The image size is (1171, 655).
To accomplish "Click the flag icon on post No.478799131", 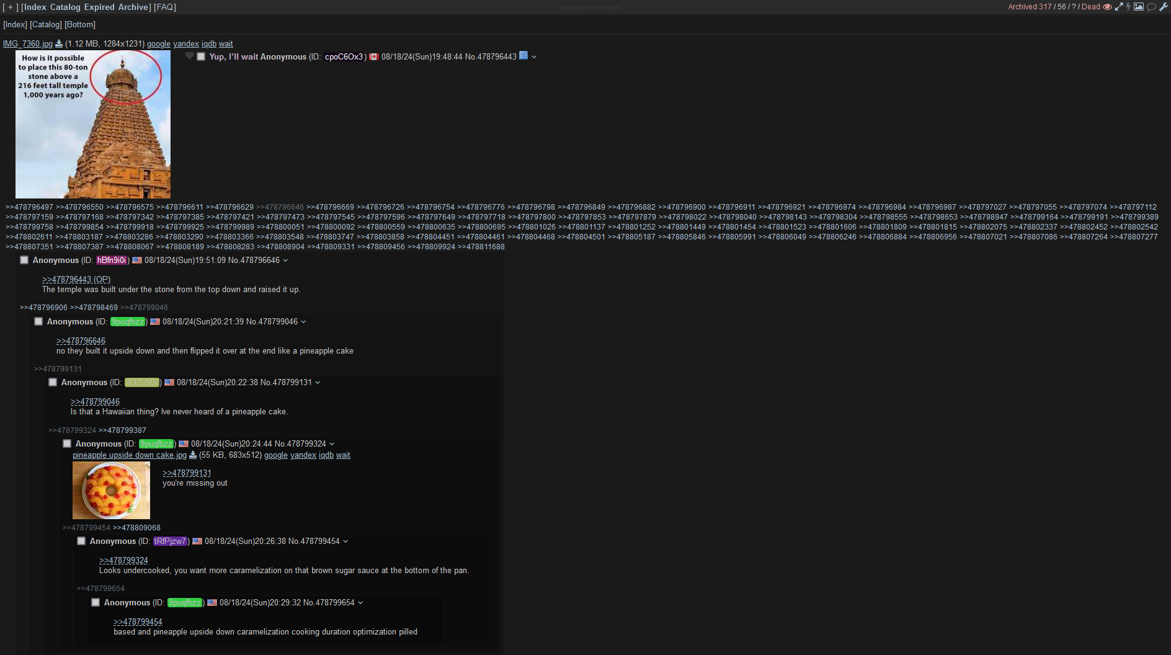I will click(x=169, y=382).
